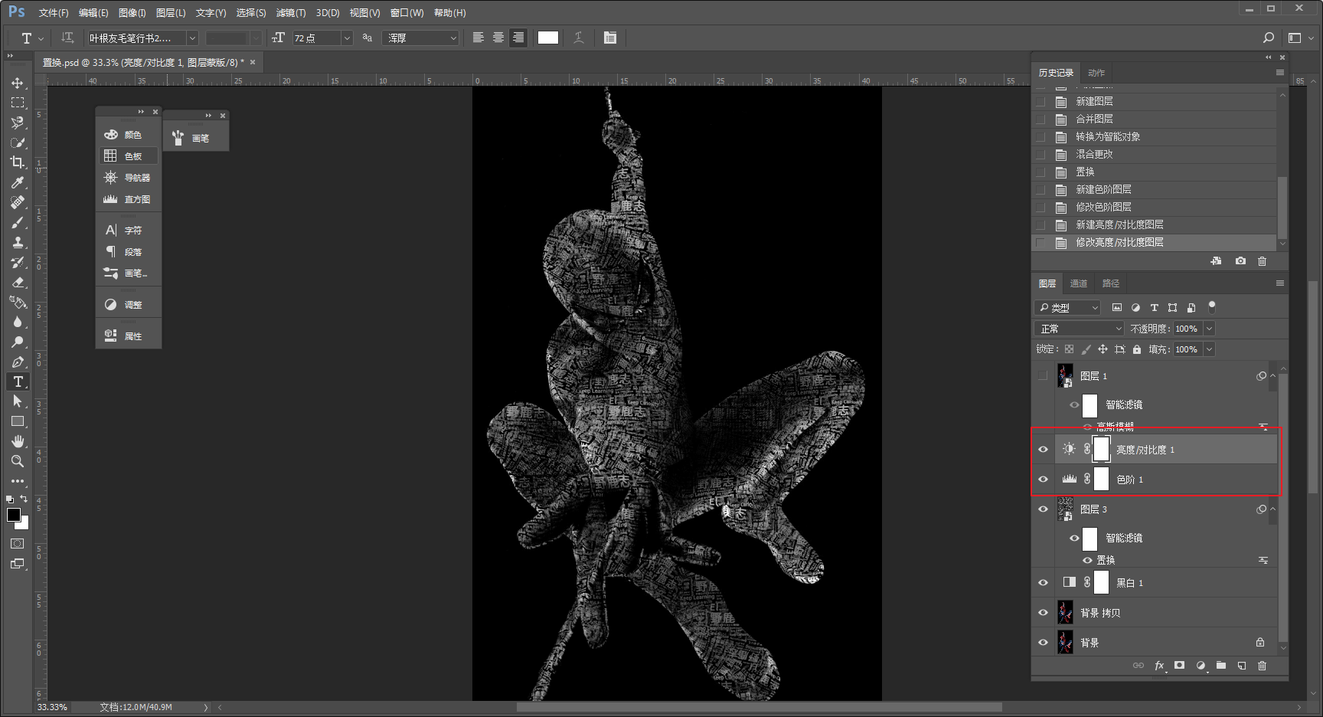Select the Brush tool in the toolbar
The height and width of the screenshot is (717, 1323).
click(x=17, y=222)
